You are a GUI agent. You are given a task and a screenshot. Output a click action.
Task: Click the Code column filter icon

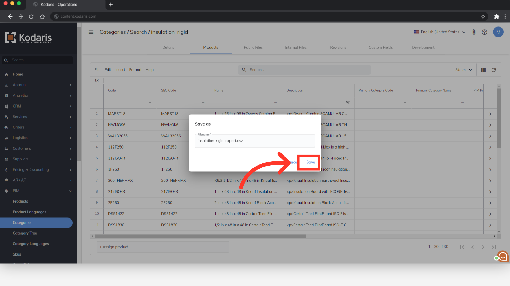click(x=150, y=103)
